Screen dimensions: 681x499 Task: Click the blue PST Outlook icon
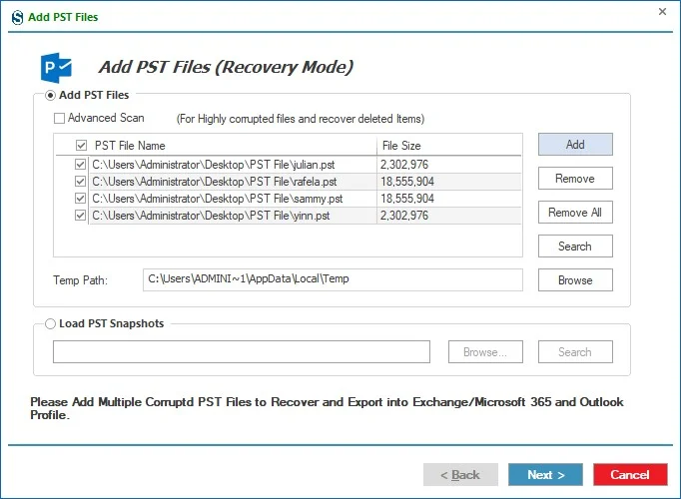[x=57, y=68]
